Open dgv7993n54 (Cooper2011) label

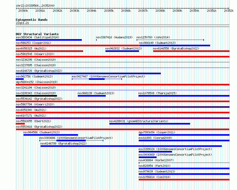click(157, 132)
